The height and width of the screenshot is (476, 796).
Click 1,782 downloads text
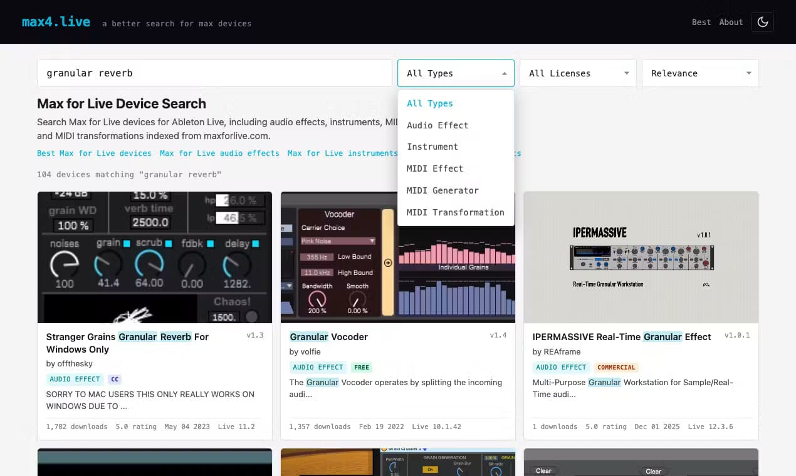(x=76, y=427)
